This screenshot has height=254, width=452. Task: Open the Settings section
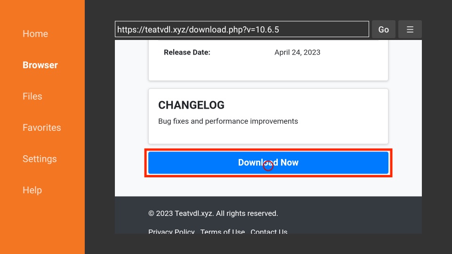click(x=40, y=159)
